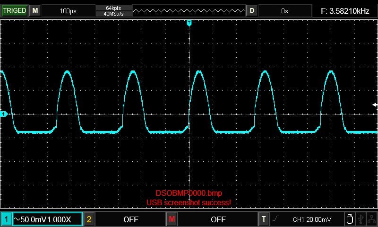378x227 pixels.
Task: Select the red M math icon
Action: pyautogui.click(x=172, y=219)
